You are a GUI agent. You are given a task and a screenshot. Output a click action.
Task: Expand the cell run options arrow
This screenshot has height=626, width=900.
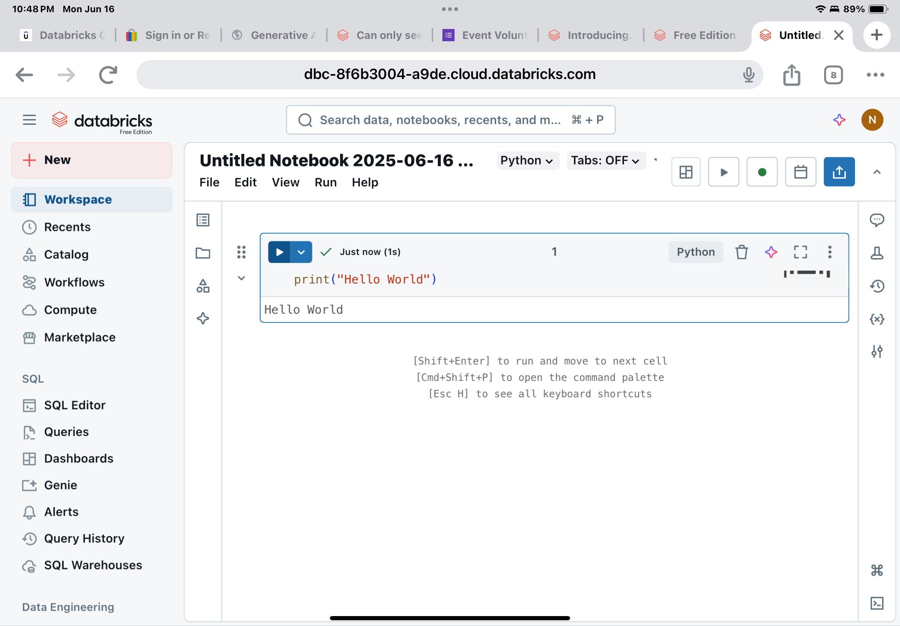coord(301,252)
